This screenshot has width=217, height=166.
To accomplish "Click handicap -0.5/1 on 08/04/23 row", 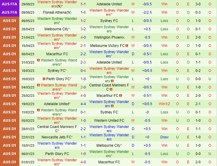I will point(147,54).
